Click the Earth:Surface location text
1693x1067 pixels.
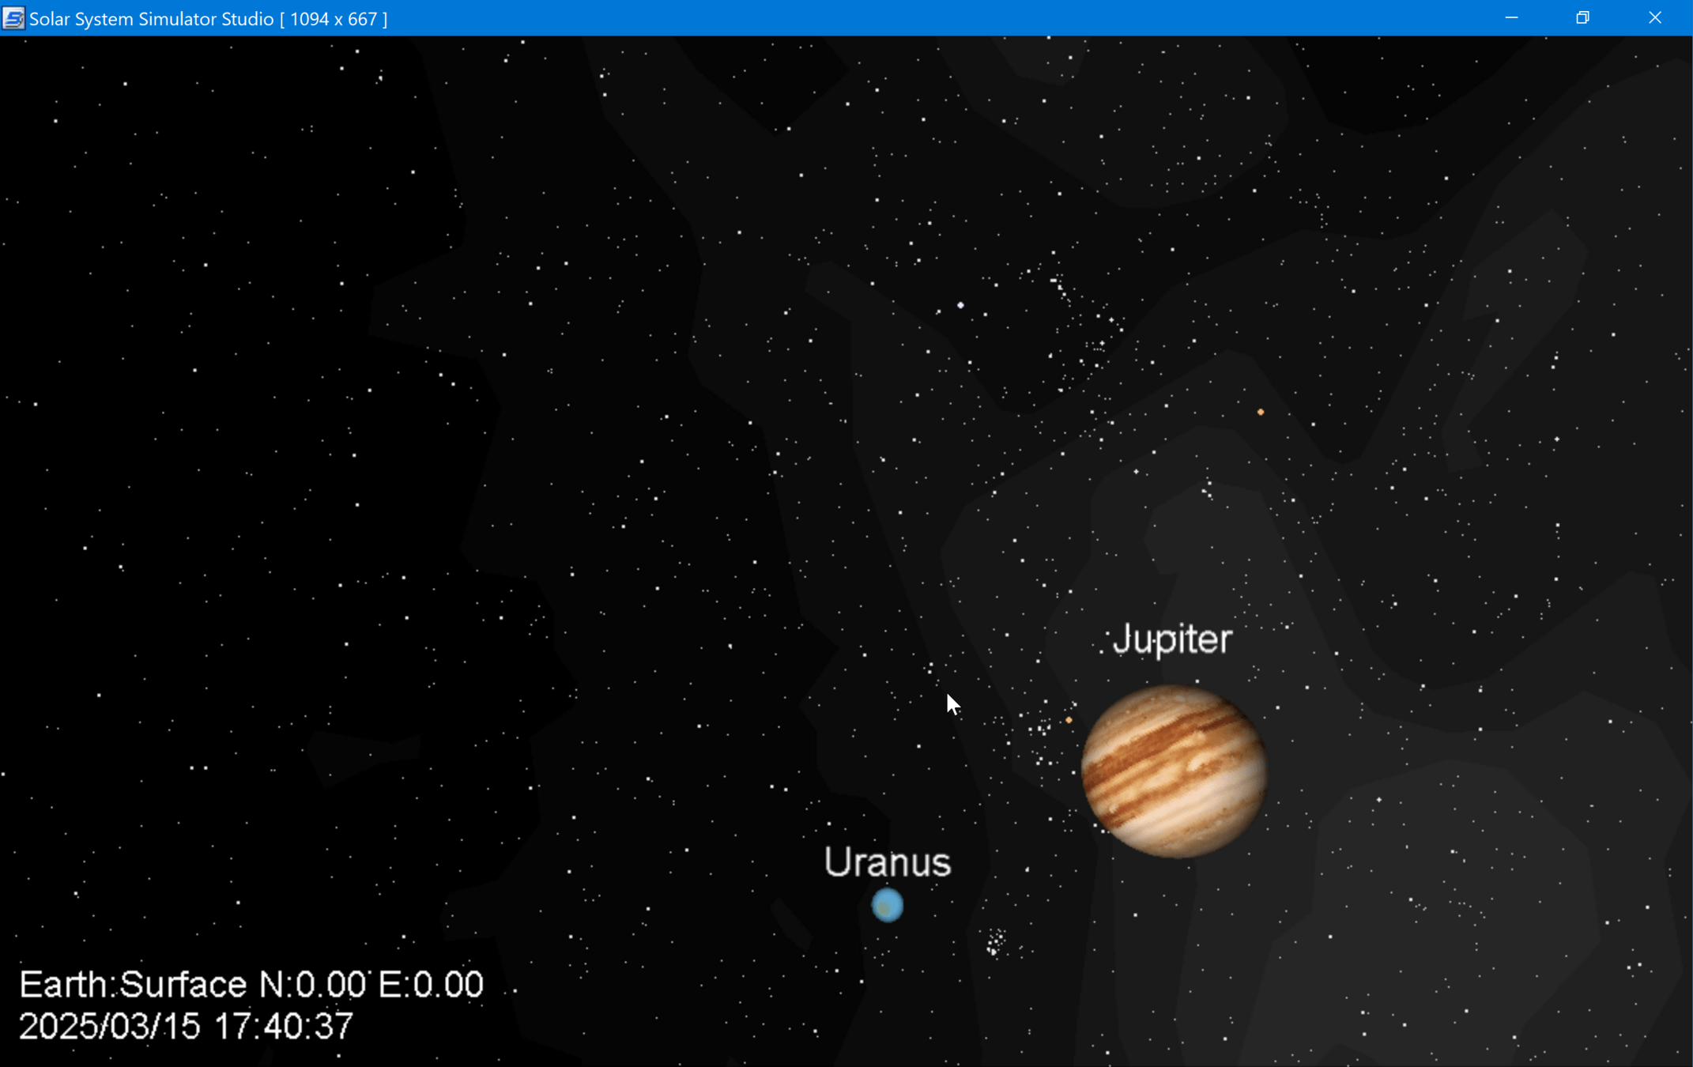point(133,985)
